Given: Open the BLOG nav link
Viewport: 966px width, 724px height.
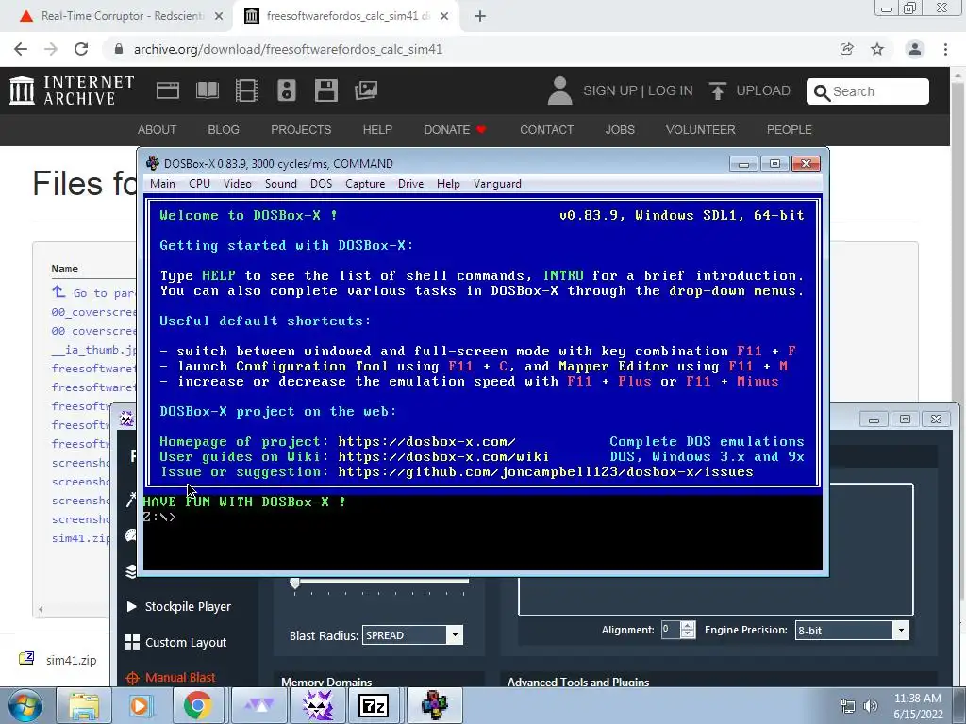Looking at the screenshot, I should [223, 130].
